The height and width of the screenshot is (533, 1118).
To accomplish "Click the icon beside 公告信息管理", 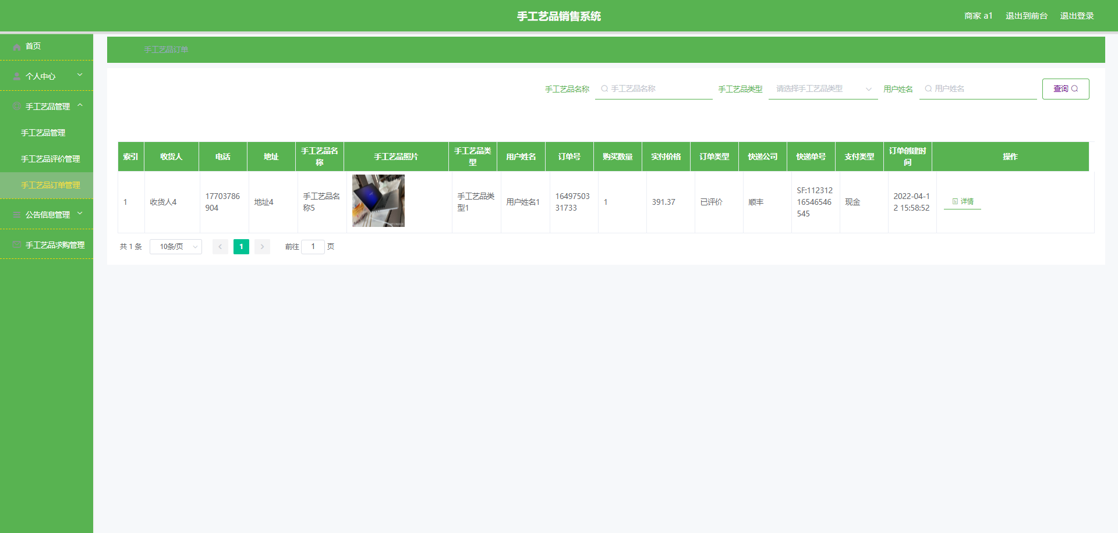I will (17, 215).
